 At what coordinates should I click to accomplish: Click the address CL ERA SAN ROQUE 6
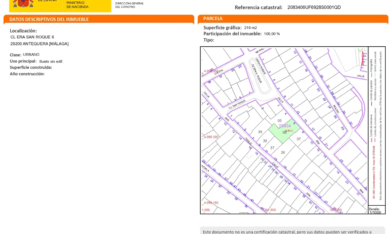(x=32, y=37)
